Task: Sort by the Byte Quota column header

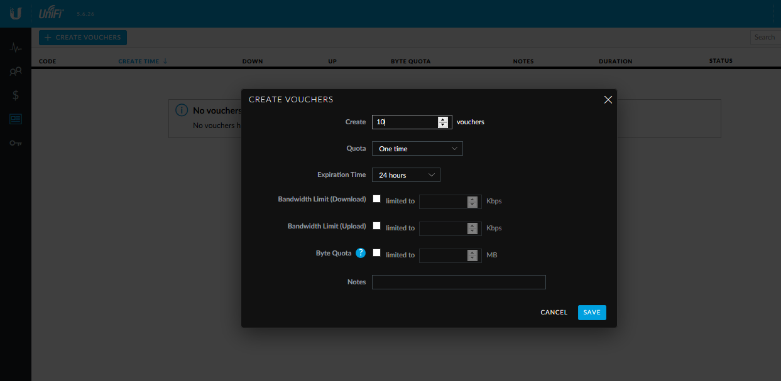Action: click(411, 62)
